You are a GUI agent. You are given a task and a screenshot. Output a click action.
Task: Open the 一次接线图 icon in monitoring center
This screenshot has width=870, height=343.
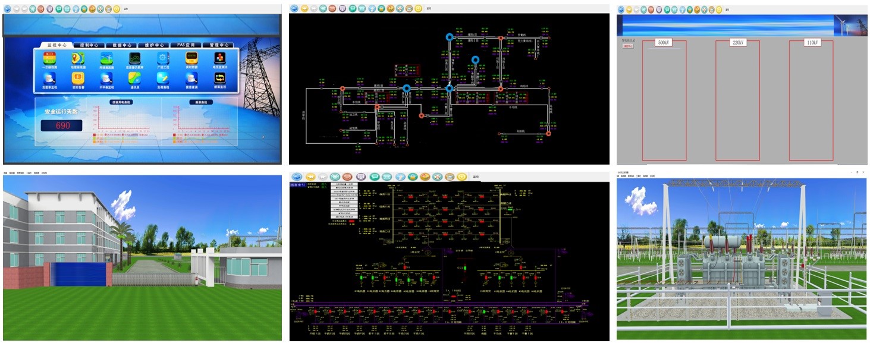click(49, 59)
